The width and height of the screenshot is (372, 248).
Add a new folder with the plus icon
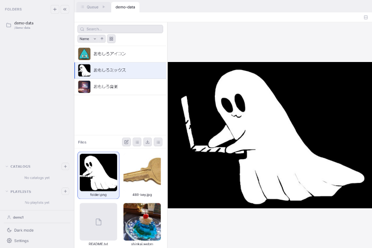(55, 9)
